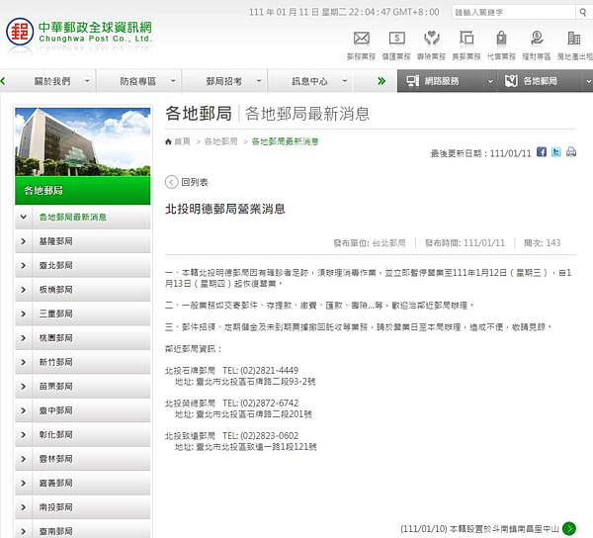
Task: Share the page via Facebook icon
Action: (x=542, y=152)
